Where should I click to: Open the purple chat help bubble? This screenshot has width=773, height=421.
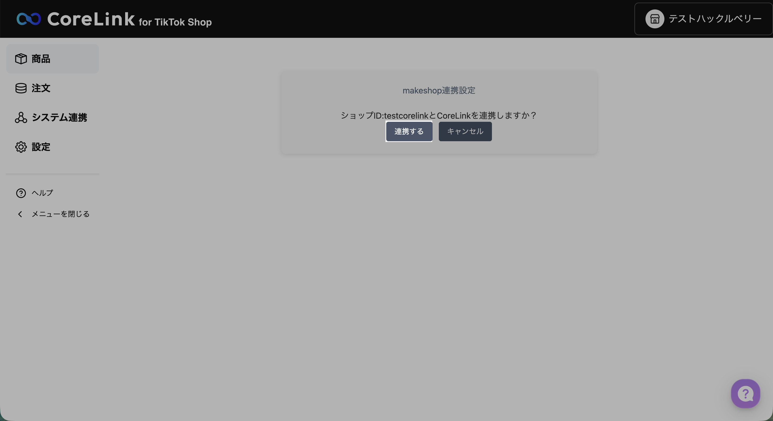(x=745, y=393)
